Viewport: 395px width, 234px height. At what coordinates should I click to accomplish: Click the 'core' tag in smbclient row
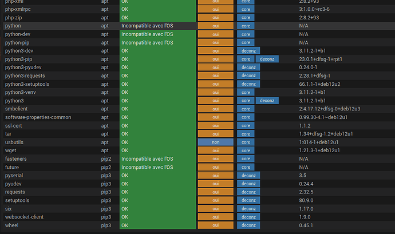pyautogui.click(x=246, y=109)
